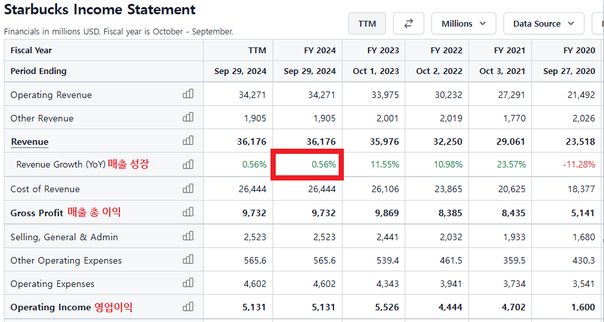The image size is (604, 322).
Task: Click the Cost of Revenue row label
Action: [x=45, y=189]
